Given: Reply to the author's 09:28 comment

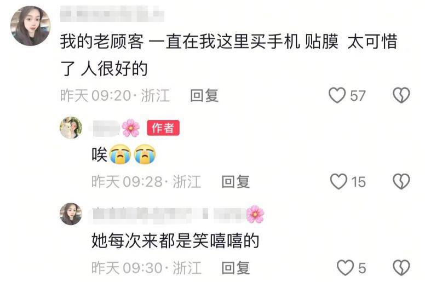Looking at the screenshot, I should [x=236, y=181].
